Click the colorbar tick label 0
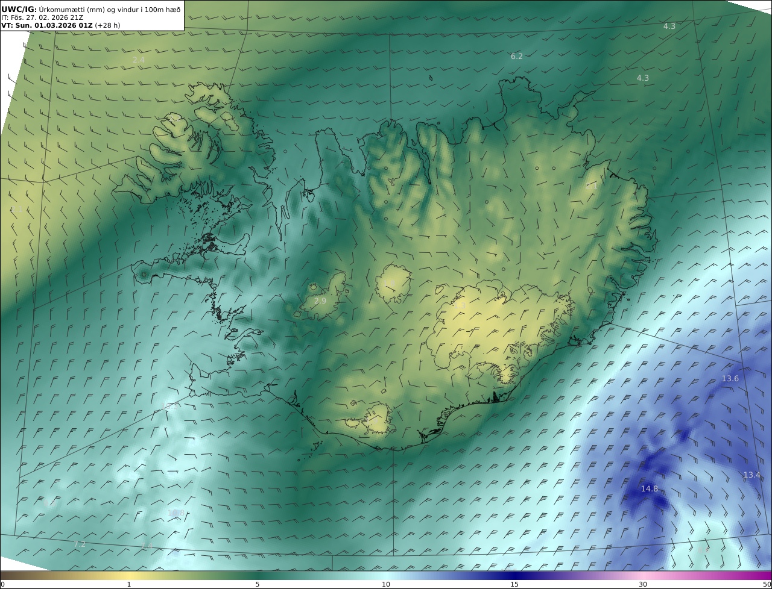 point(2,584)
